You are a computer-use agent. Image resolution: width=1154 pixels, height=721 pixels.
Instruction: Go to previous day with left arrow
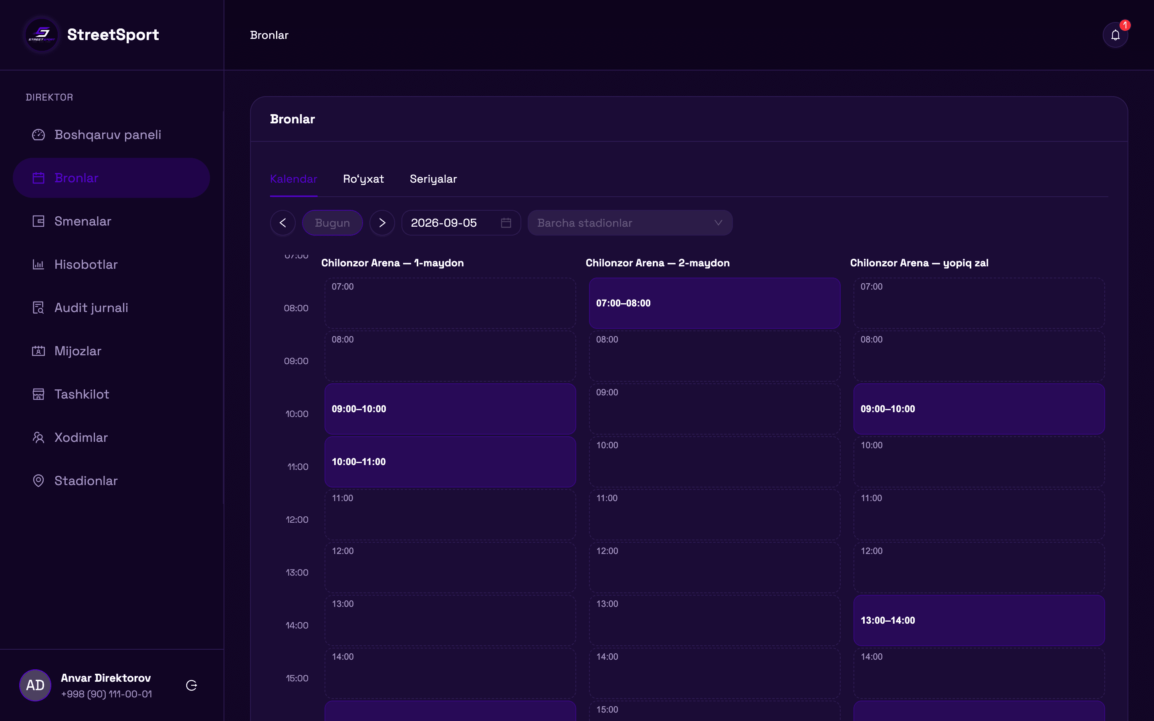pyautogui.click(x=283, y=223)
